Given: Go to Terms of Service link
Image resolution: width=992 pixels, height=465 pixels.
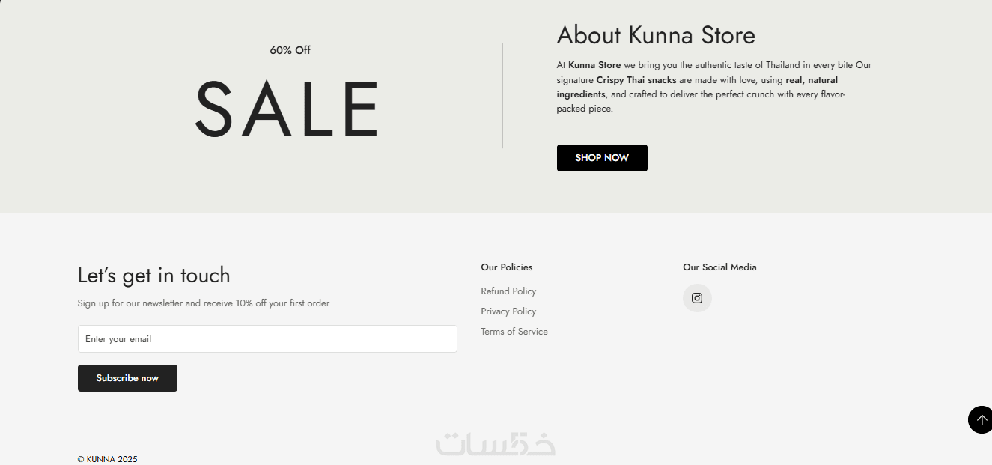Looking at the screenshot, I should point(514,332).
